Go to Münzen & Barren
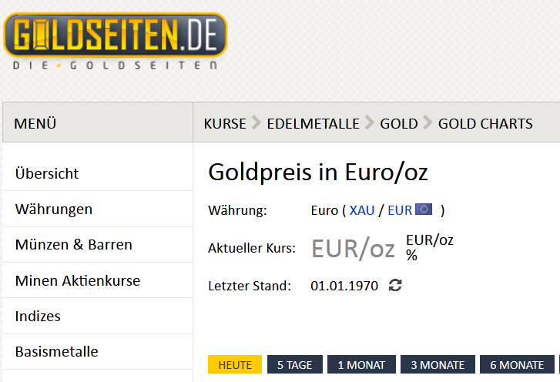The width and height of the screenshot is (560, 382). pos(74,245)
